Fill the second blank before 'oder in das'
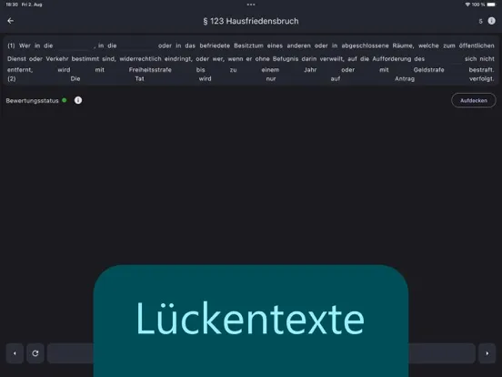The image size is (502, 377). point(137,46)
